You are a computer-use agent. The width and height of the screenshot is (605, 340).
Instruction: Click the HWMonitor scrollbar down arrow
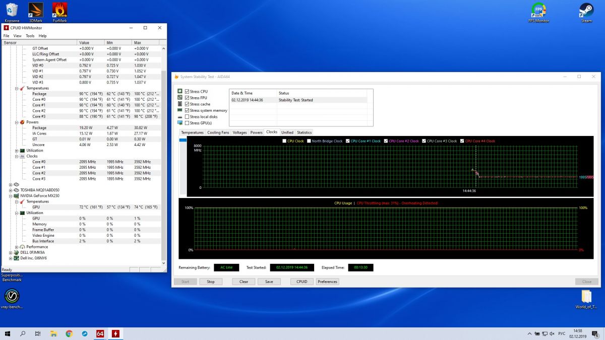[163, 263]
